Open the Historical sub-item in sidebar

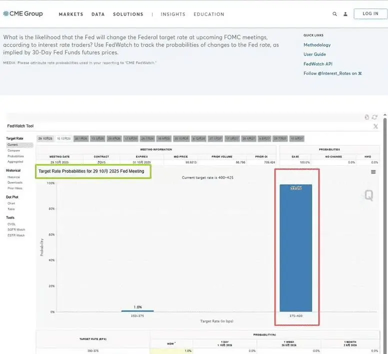tap(13, 177)
